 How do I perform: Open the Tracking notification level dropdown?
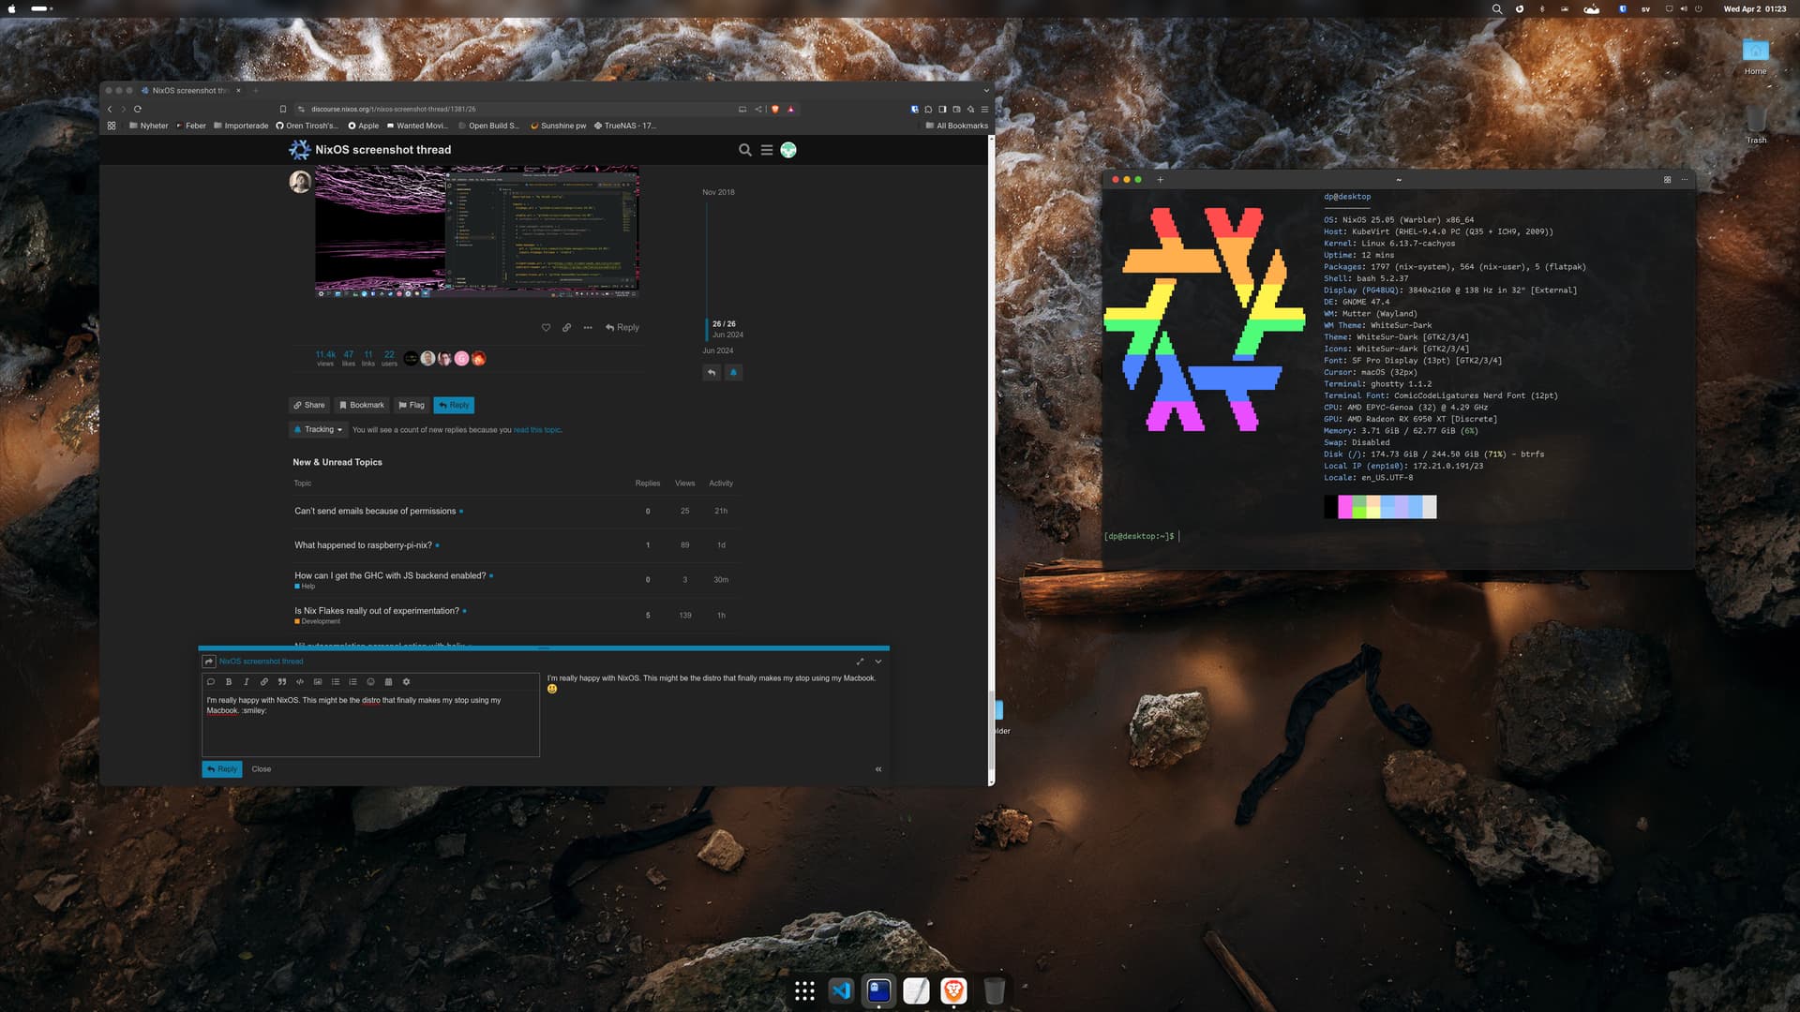coord(319,429)
